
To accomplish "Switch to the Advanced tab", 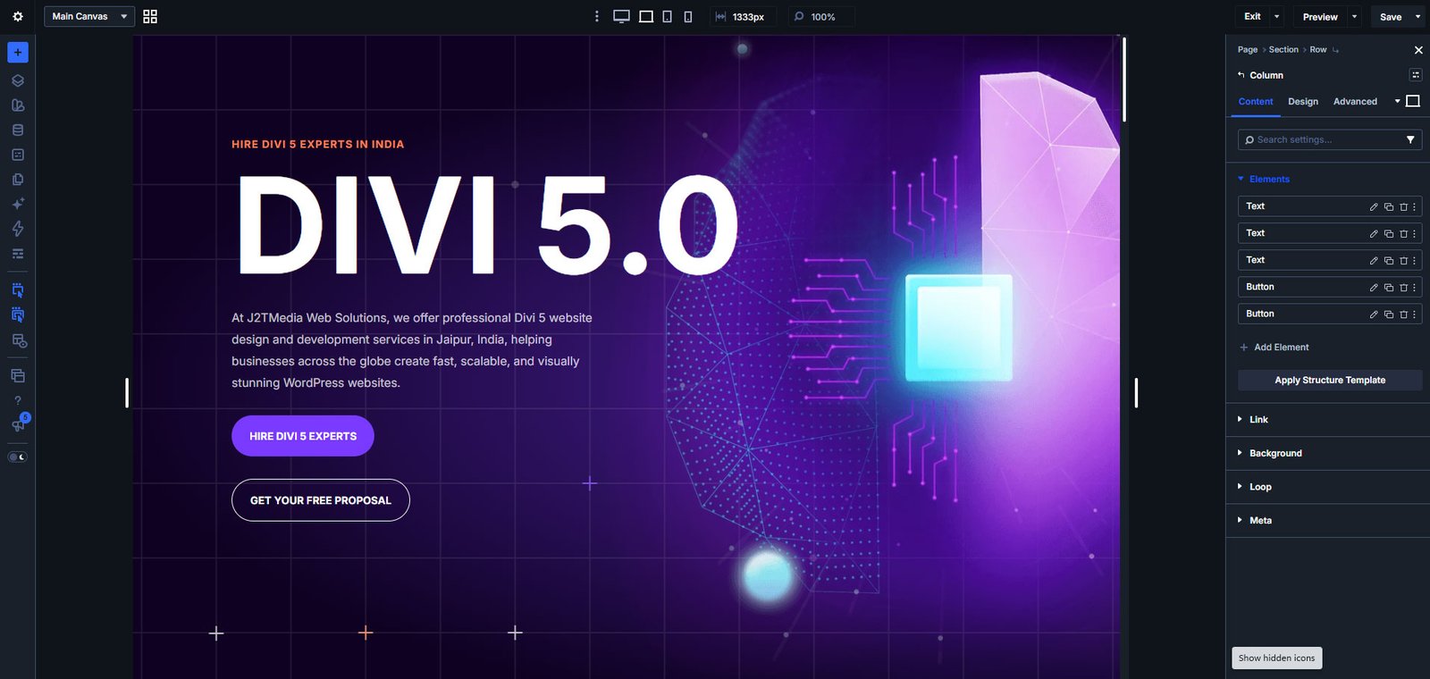I will pyautogui.click(x=1355, y=102).
